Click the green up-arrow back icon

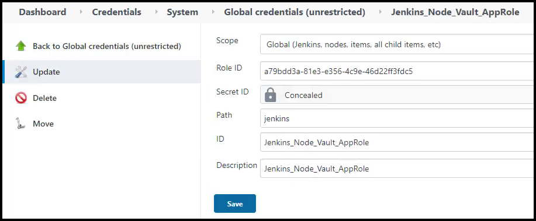coord(21,46)
